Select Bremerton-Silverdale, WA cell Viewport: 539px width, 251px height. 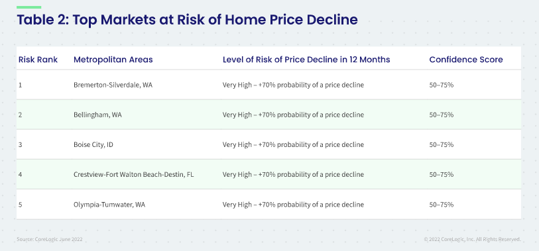point(113,85)
